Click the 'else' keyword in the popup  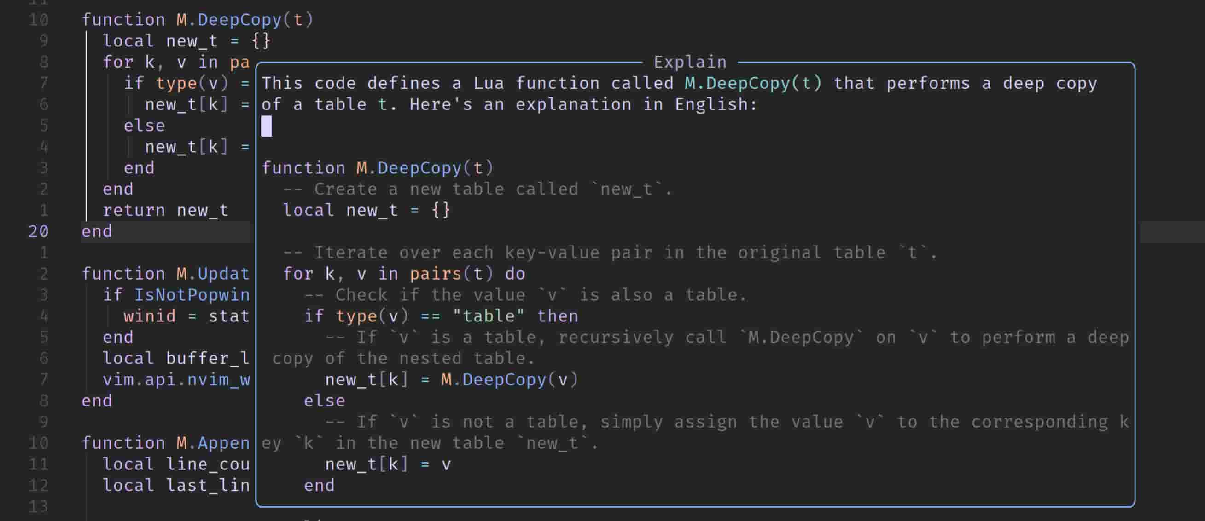click(324, 401)
